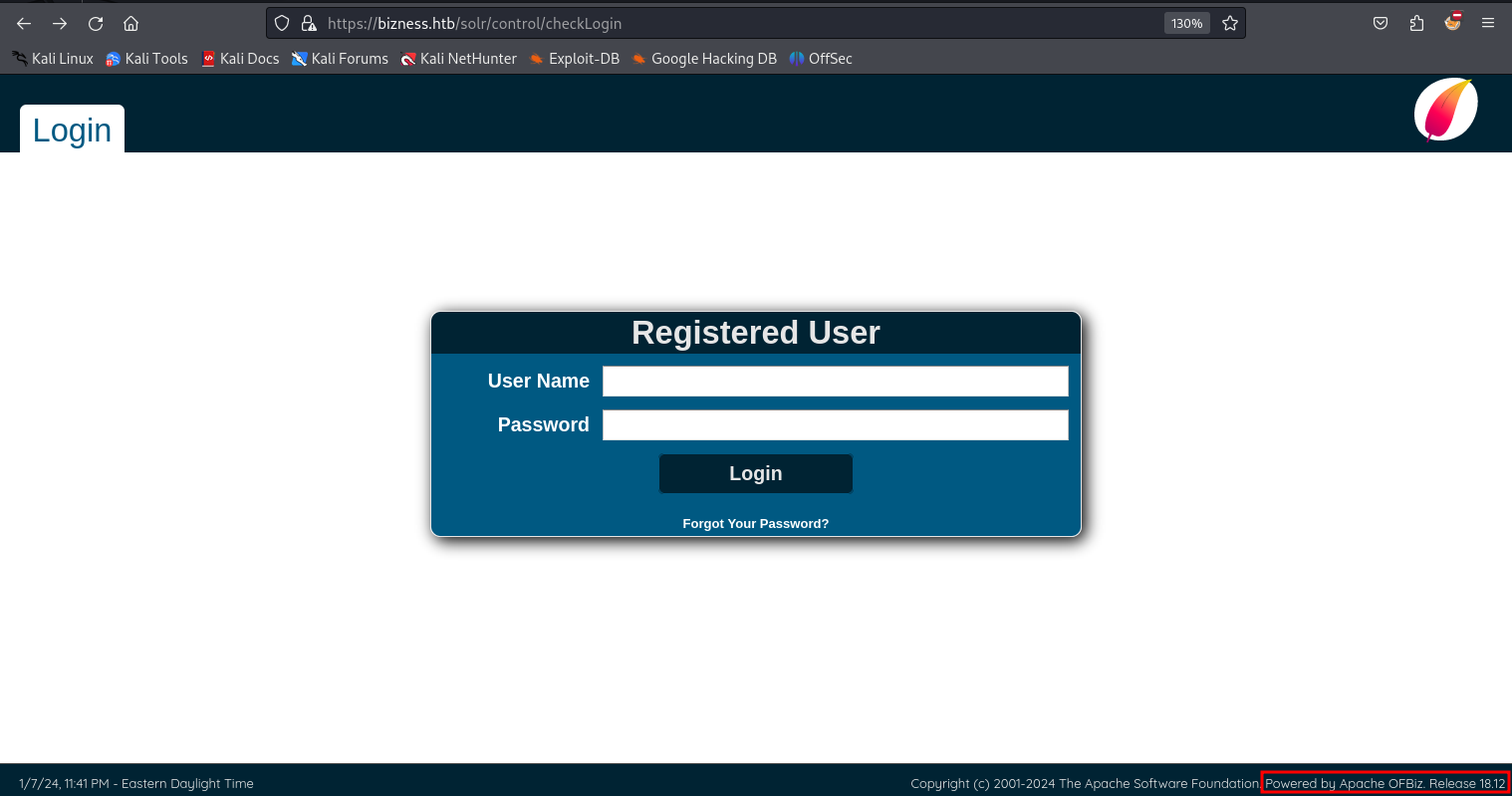This screenshot has height=796, width=1512.
Task: Follow the Forgot Your Password? link
Action: [756, 523]
